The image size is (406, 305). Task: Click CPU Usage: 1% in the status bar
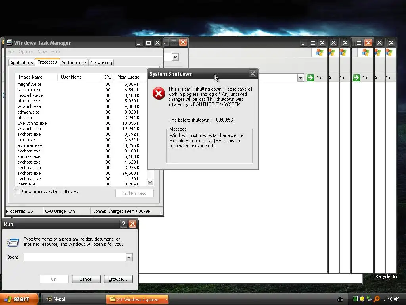coord(60,211)
